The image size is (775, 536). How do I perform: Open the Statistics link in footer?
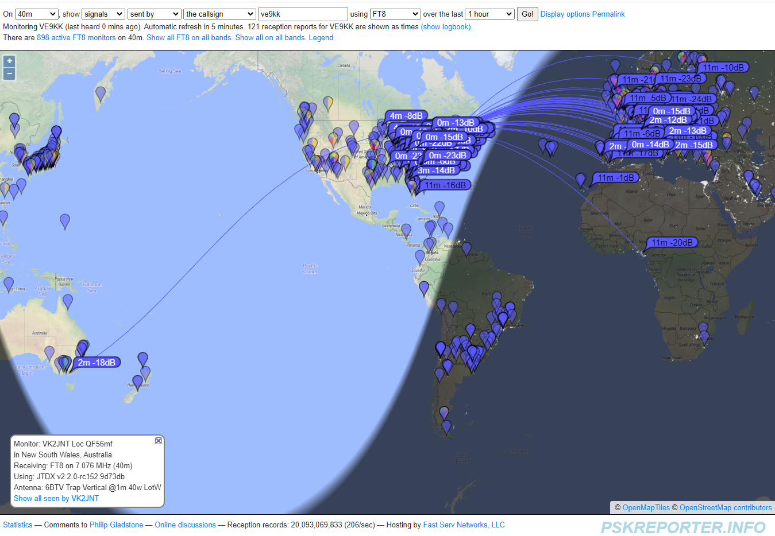tap(18, 525)
